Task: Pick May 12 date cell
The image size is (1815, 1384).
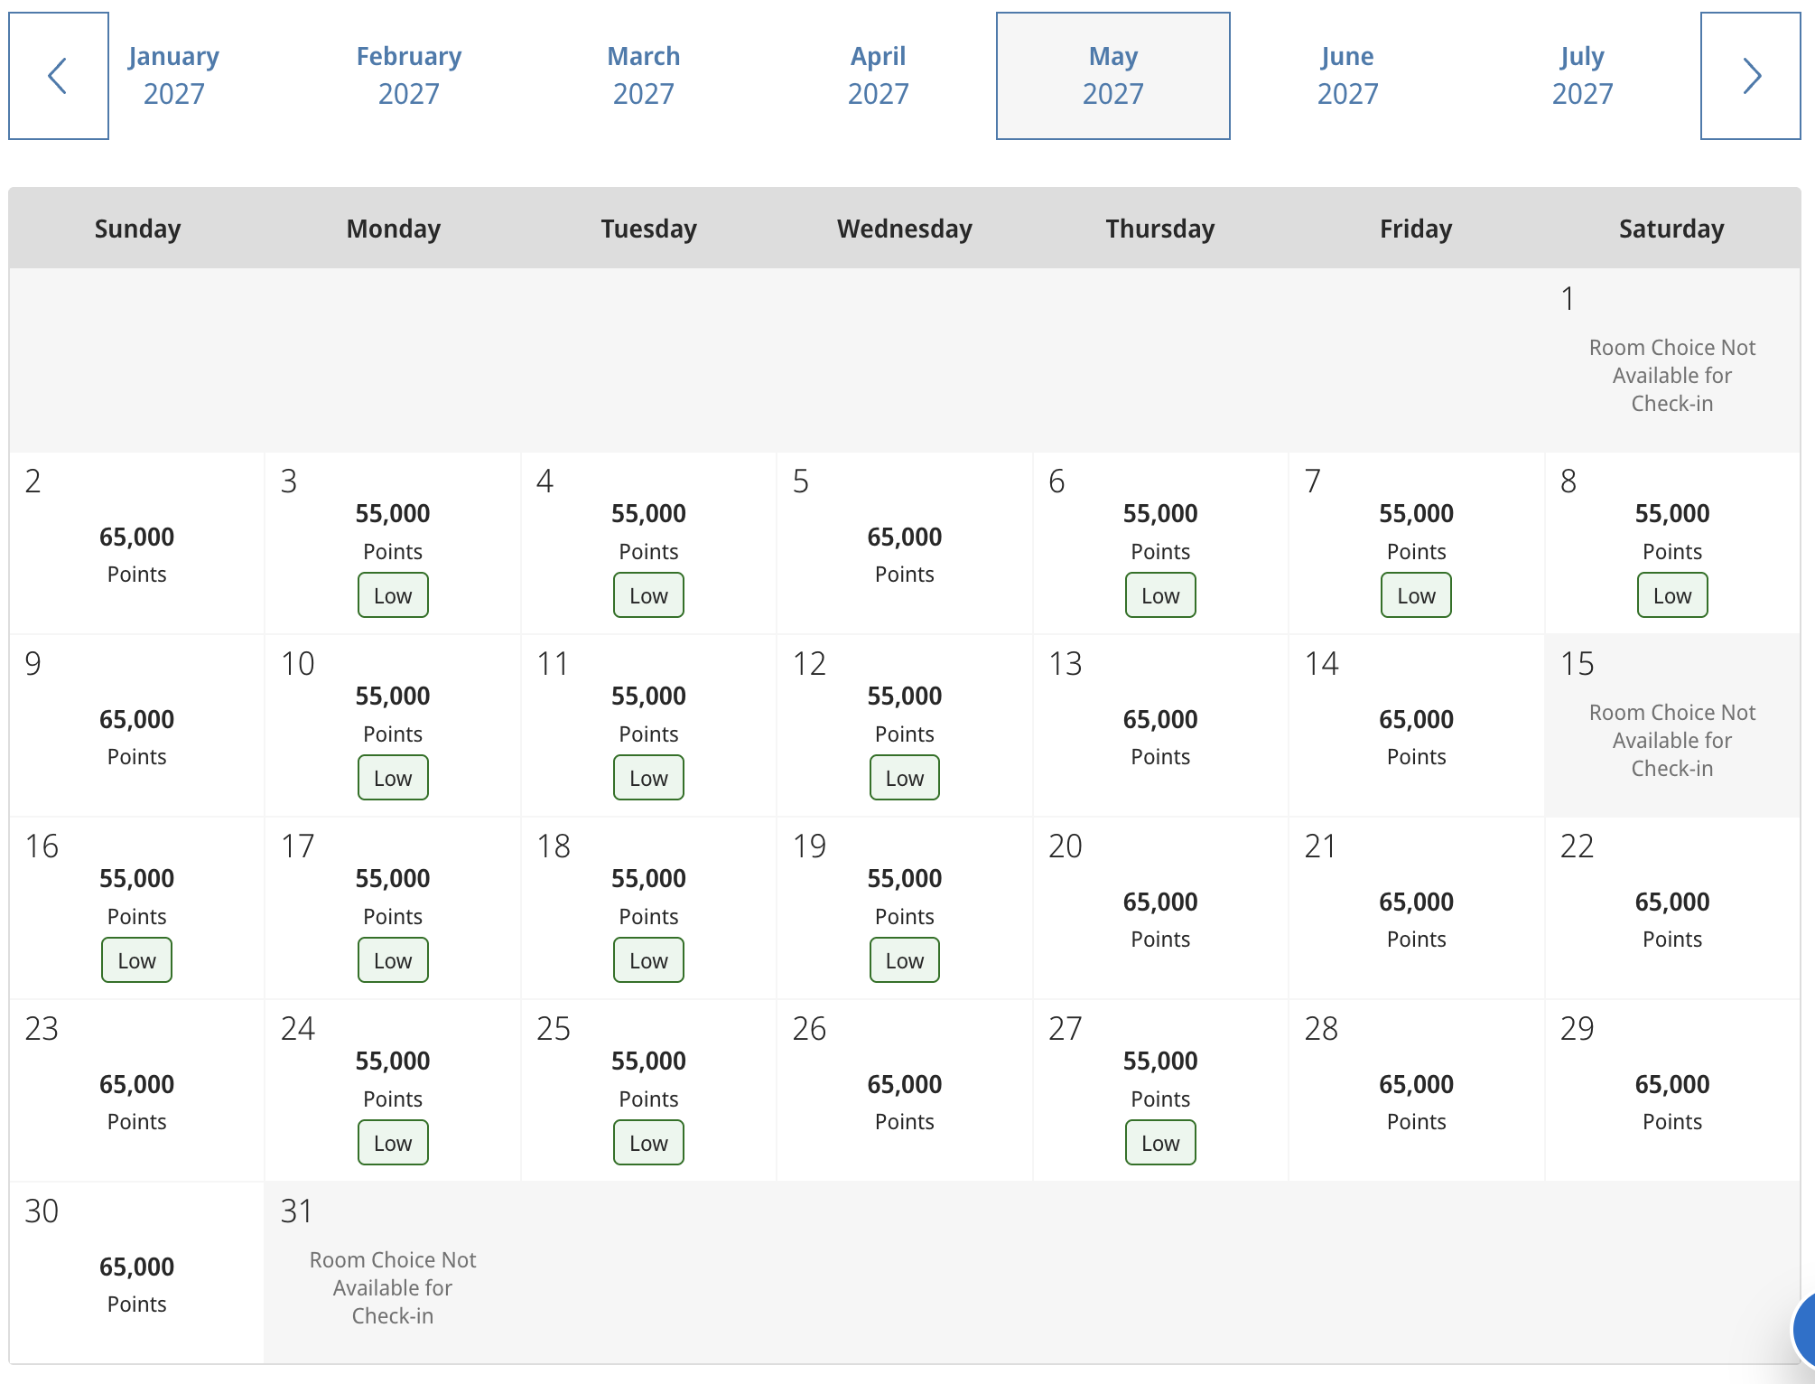Action: pyautogui.click(x=905, y=725)
